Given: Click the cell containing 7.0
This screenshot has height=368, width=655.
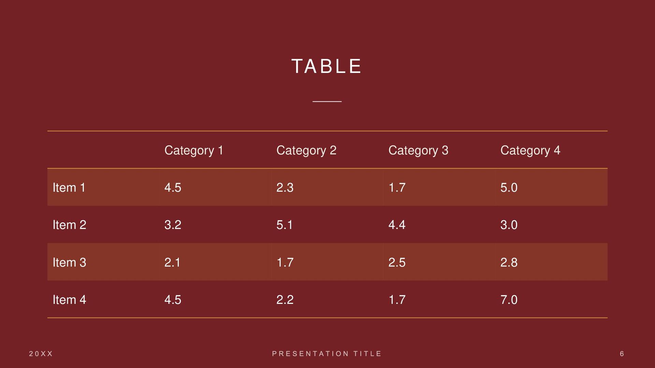Looking at the screenshot, I should [509, 300].
